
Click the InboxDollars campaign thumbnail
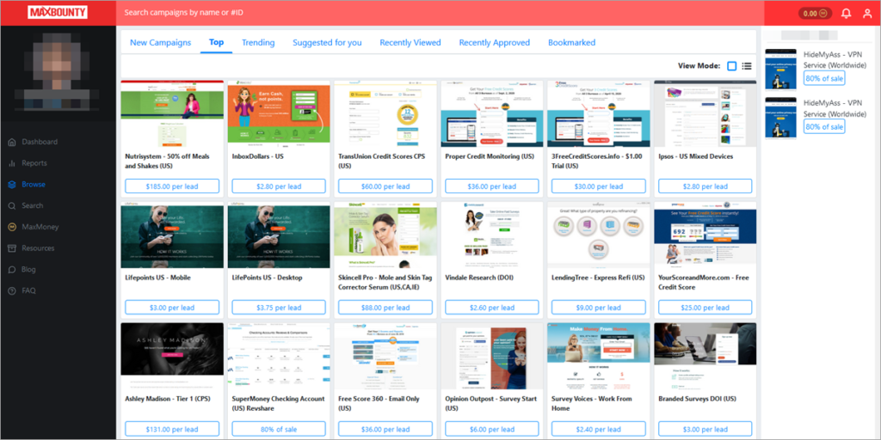(x=278, y=114)
